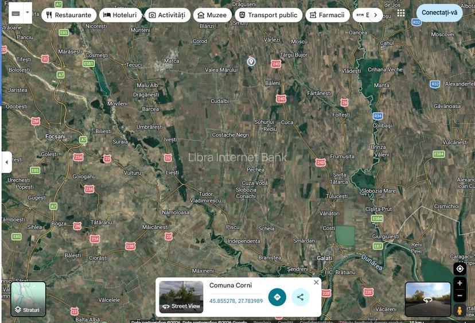Image resolution: width=475 pixels, height=323 pixels.
Task: Select the Hoteluri category chip
Action: pyautogui.click(x=120, y=15)
